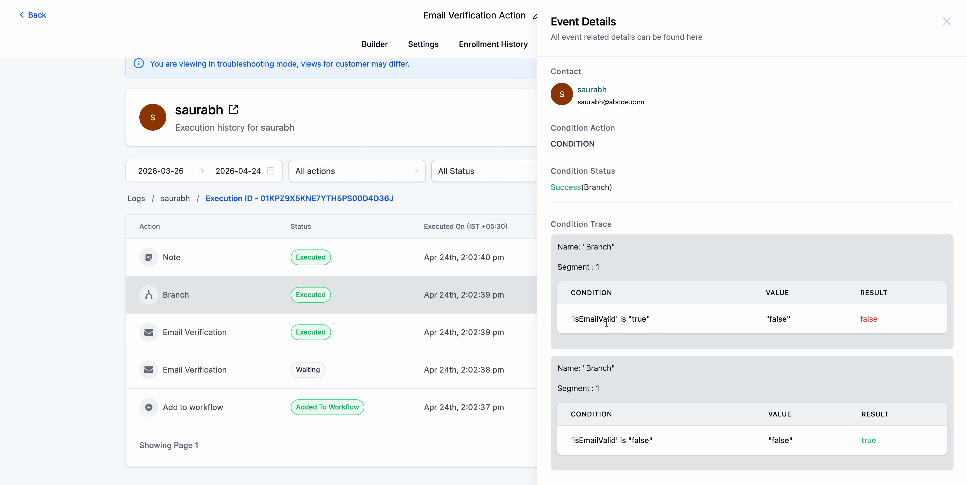Open saurabh's profile via external link icon
Screen dimensions: 967x485
[x=234, y=109]
